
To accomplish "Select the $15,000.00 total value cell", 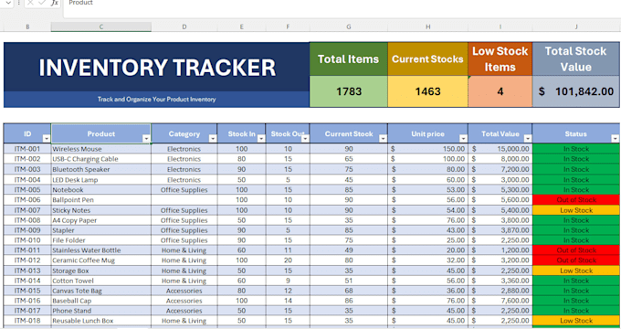I will tap(500, 149).
